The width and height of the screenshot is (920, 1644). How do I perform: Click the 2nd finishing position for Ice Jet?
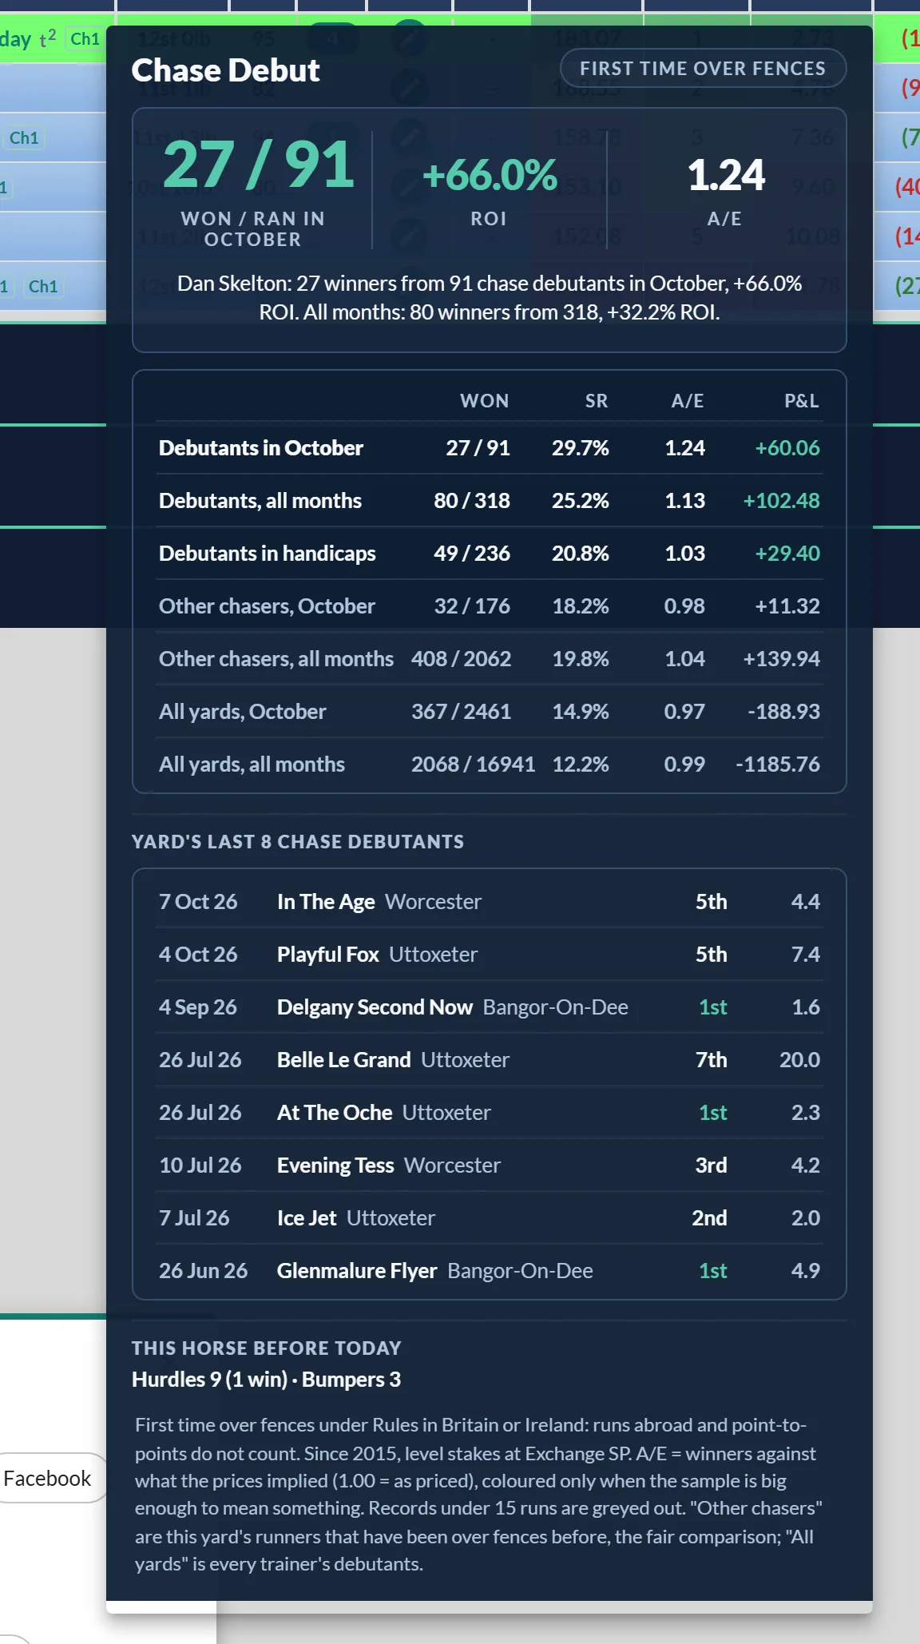click(709, 1218)
